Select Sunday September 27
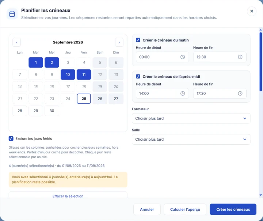This screenshot has width=263, height=221. coord(116,99)
